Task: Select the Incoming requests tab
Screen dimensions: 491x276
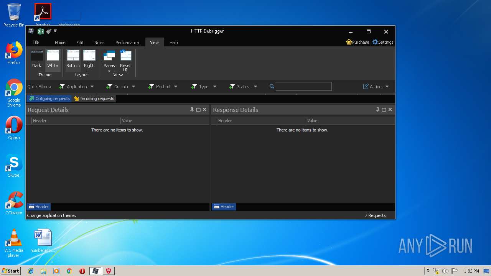Action: click(94, 99)
